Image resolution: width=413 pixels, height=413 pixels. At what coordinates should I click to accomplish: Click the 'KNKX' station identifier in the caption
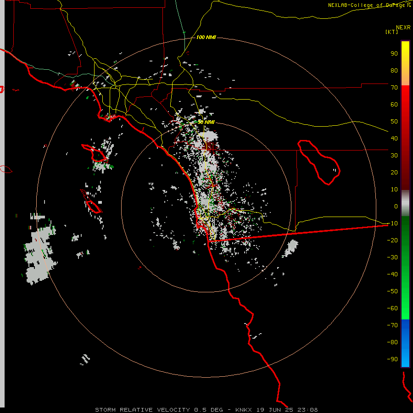[244, 410]
